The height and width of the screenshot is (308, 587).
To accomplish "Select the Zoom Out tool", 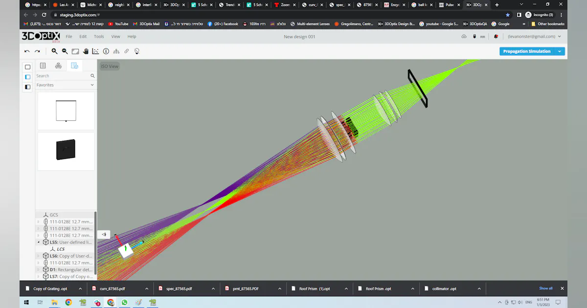I will point(64,51).
